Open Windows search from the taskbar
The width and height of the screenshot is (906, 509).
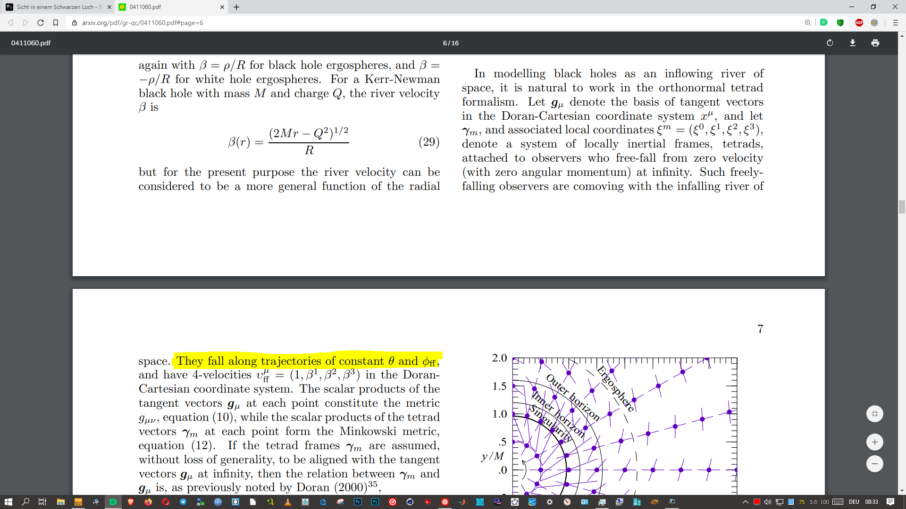coord(25,502)
